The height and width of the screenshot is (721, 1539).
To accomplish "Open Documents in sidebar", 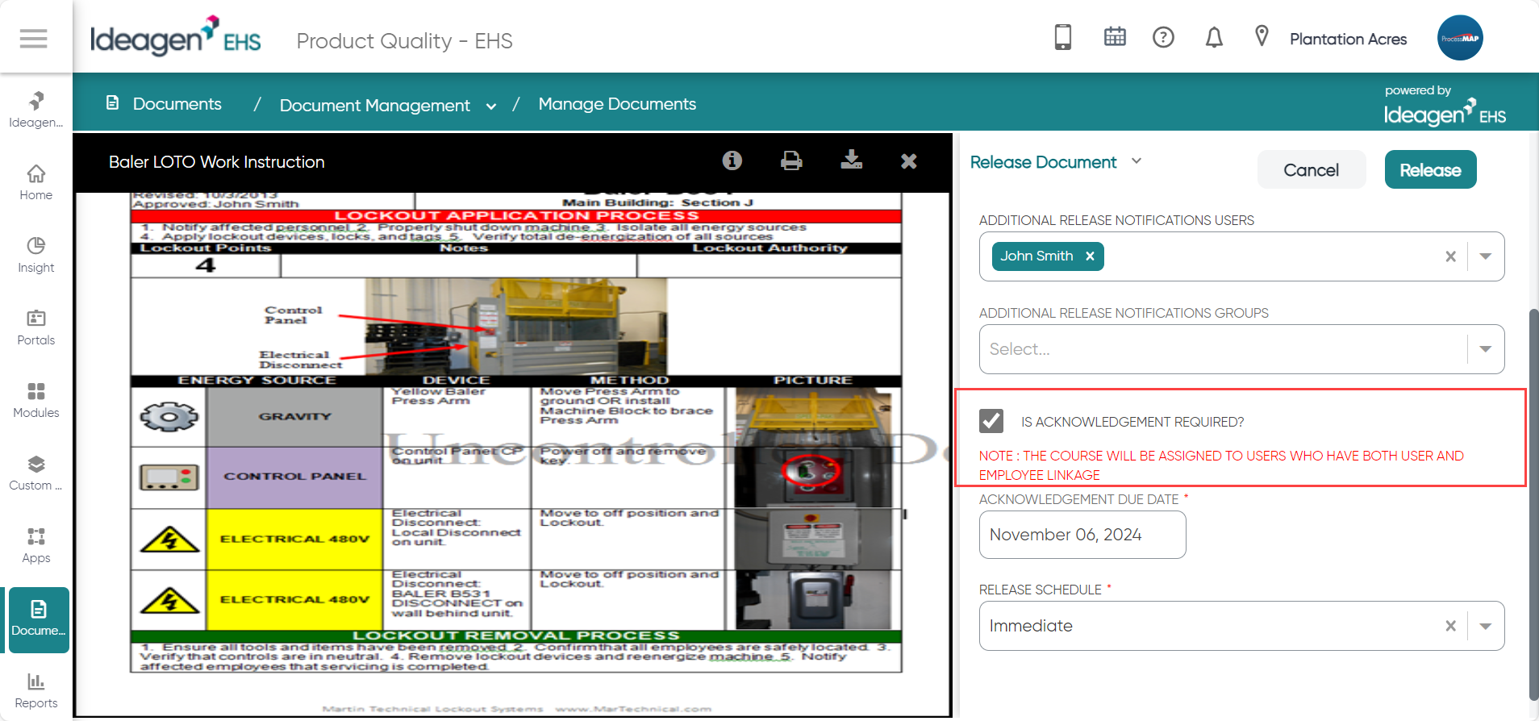I will (x=38, y=619).
